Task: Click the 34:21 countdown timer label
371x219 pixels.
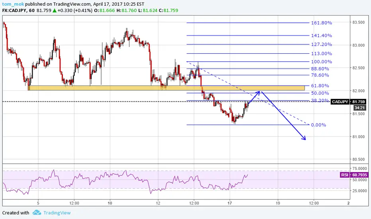Action: point(359,108)
